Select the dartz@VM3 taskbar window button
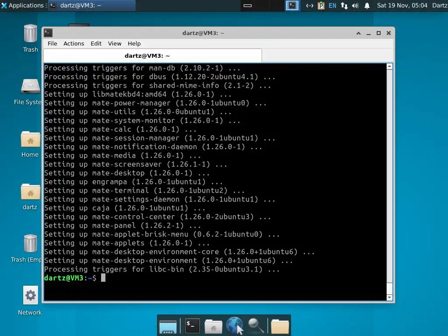This screenshot has width=448, height=336. click(91, 5)
